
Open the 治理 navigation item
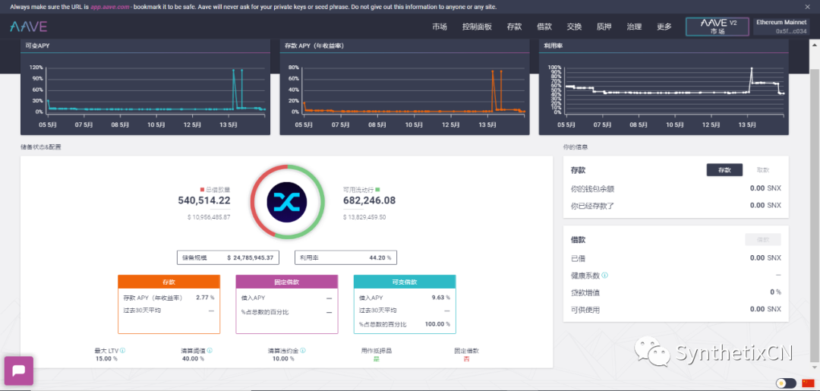634,27
